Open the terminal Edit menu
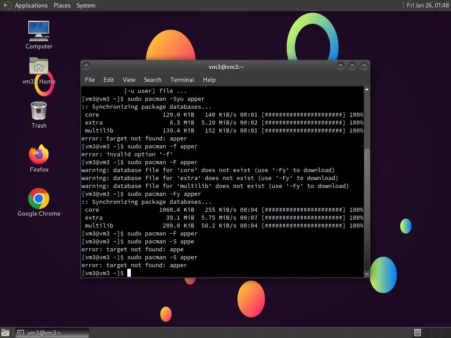This screenshot has height=338, width=451. [x=108, y=80]
